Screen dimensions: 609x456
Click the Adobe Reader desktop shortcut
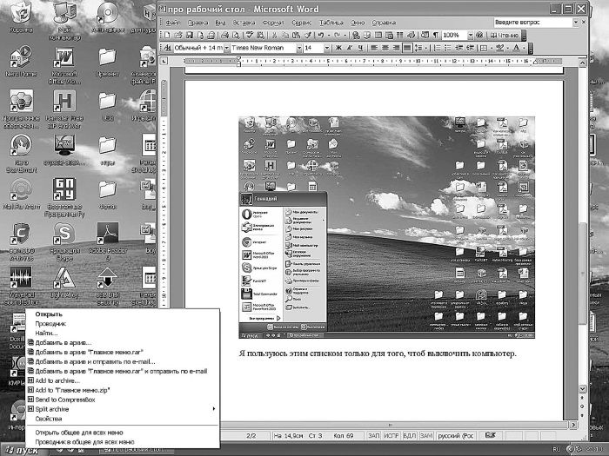coord(108,235)
